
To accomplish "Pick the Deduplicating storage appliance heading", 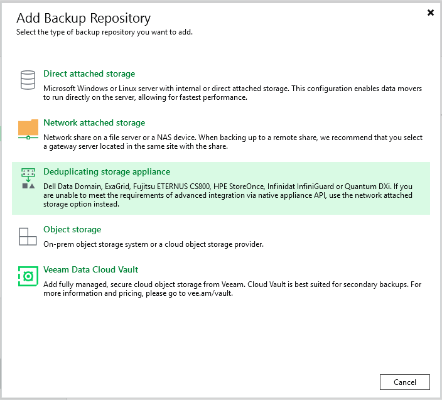I will point(106,172).
